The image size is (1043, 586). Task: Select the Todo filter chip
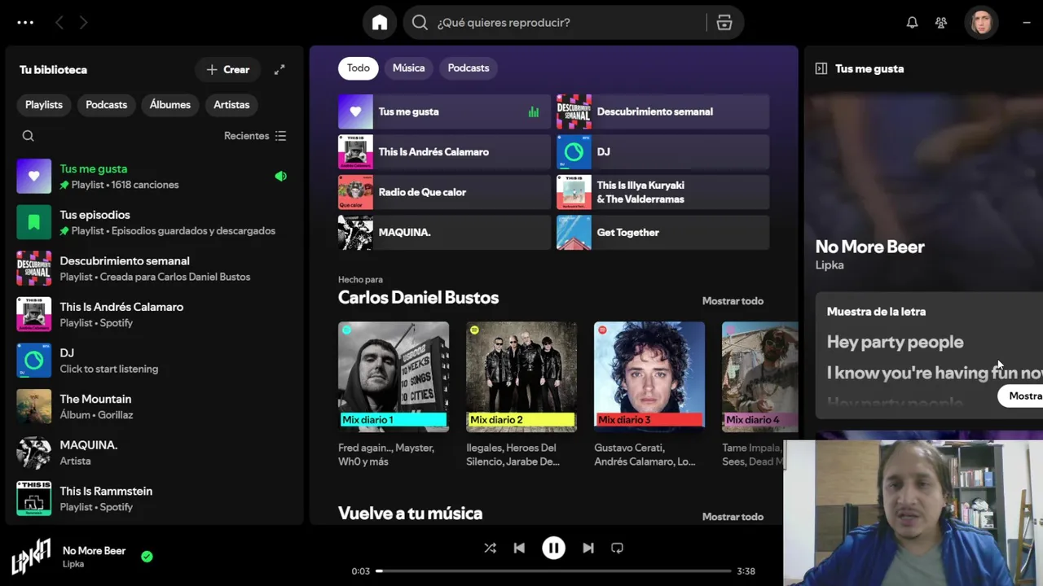click(x=359, y=68)
